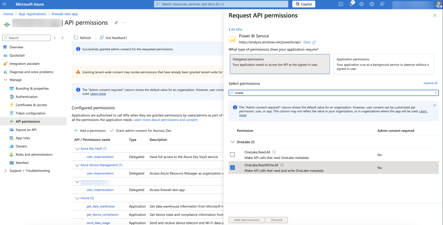Viewport: 443px width, 225px height.
Task: Click the info icon next to OneLake.Read.All
Action: [274, 152]
